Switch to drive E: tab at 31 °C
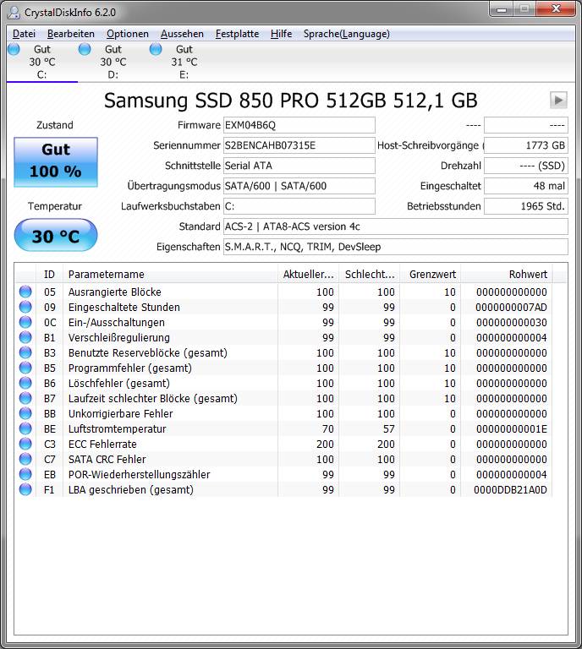Image resolution: width=582 pixels, height=649 pixels. pyautogui.click(x=184, y=62)
